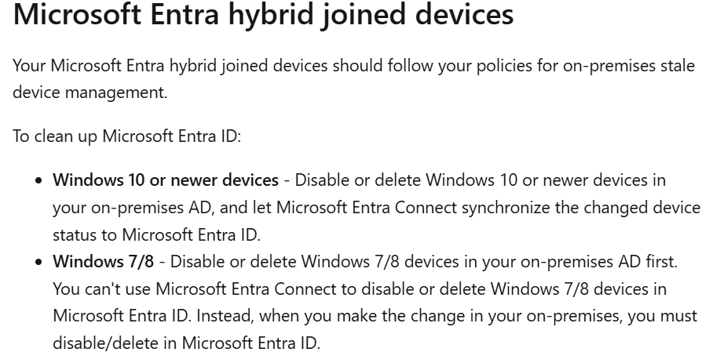Click the phrase "You can't use"
Screen dimensions: 702x363
tap(102, 289)
